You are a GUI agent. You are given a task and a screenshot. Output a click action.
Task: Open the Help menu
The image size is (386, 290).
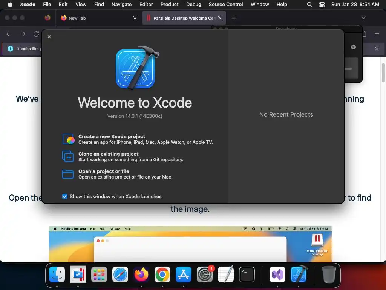coord(282,5)
